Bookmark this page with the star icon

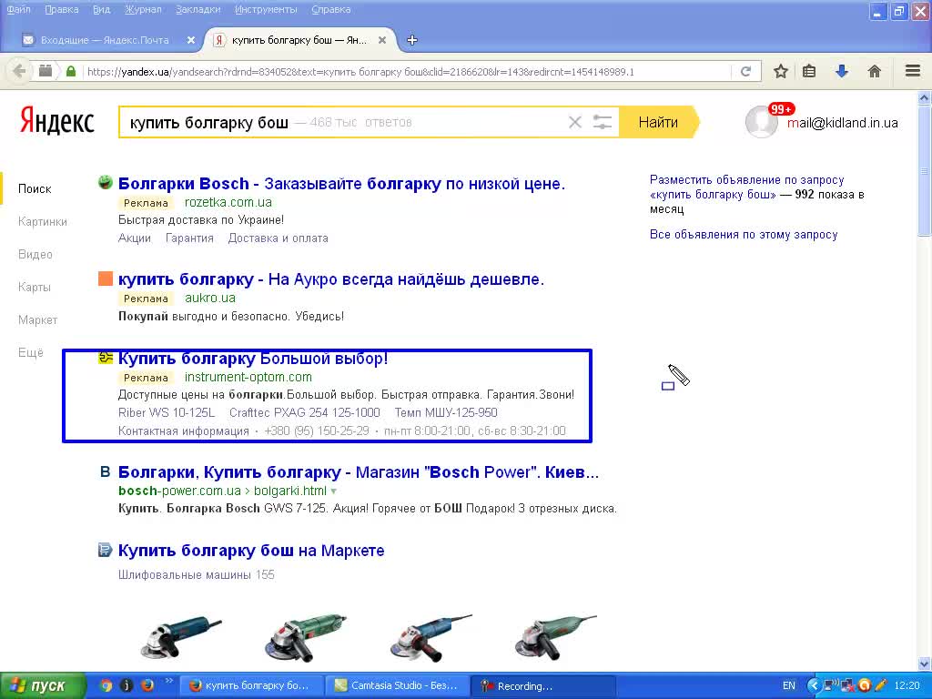pyautogui.click(x=780, y=72)
